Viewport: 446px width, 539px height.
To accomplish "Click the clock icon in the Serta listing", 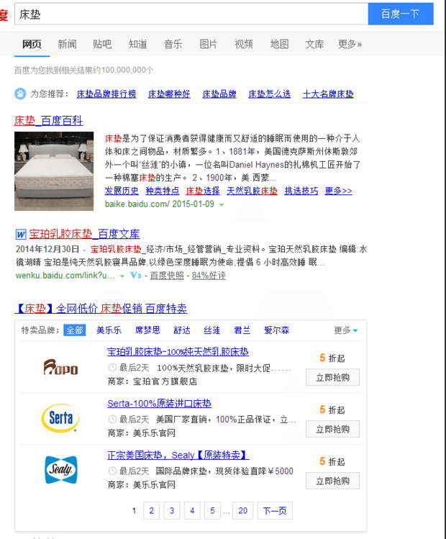I will point(112,419).
